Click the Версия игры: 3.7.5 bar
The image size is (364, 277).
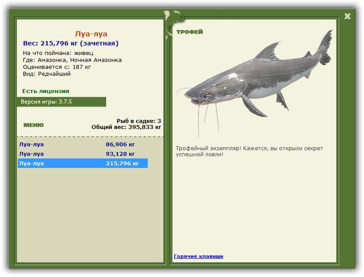[61, 102]
